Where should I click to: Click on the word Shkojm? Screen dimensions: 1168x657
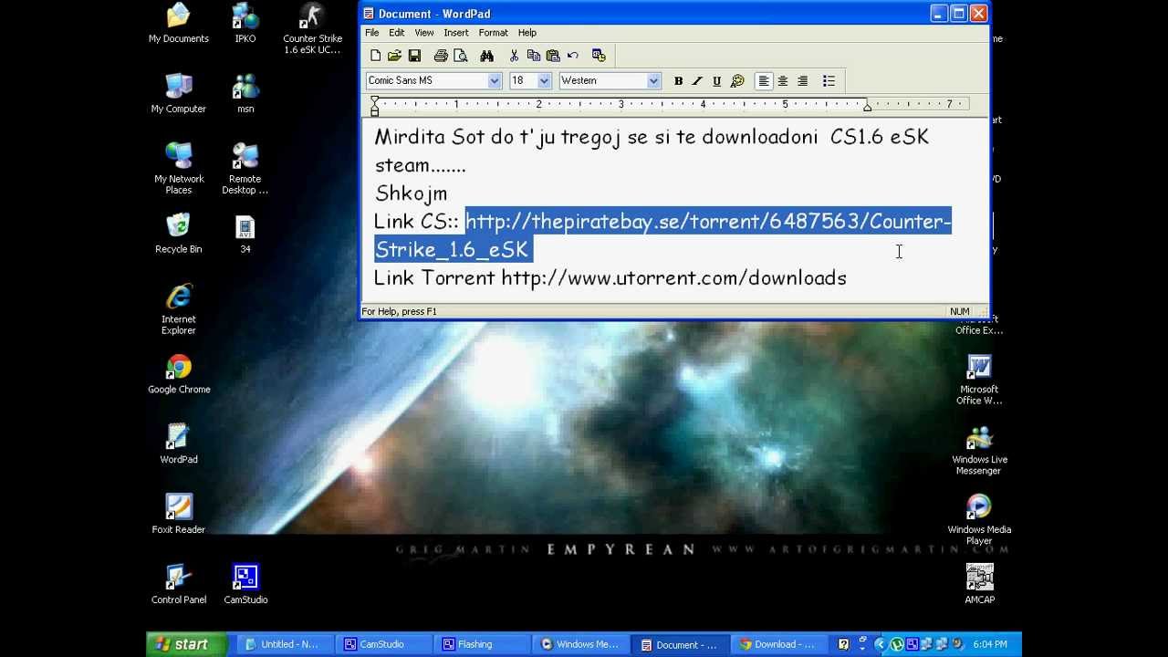[x=412, y=194]
